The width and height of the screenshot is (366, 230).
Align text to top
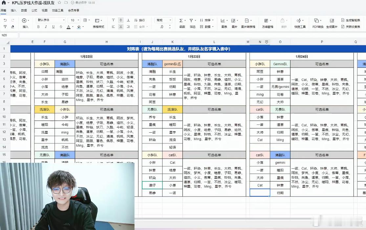(113, 20)
